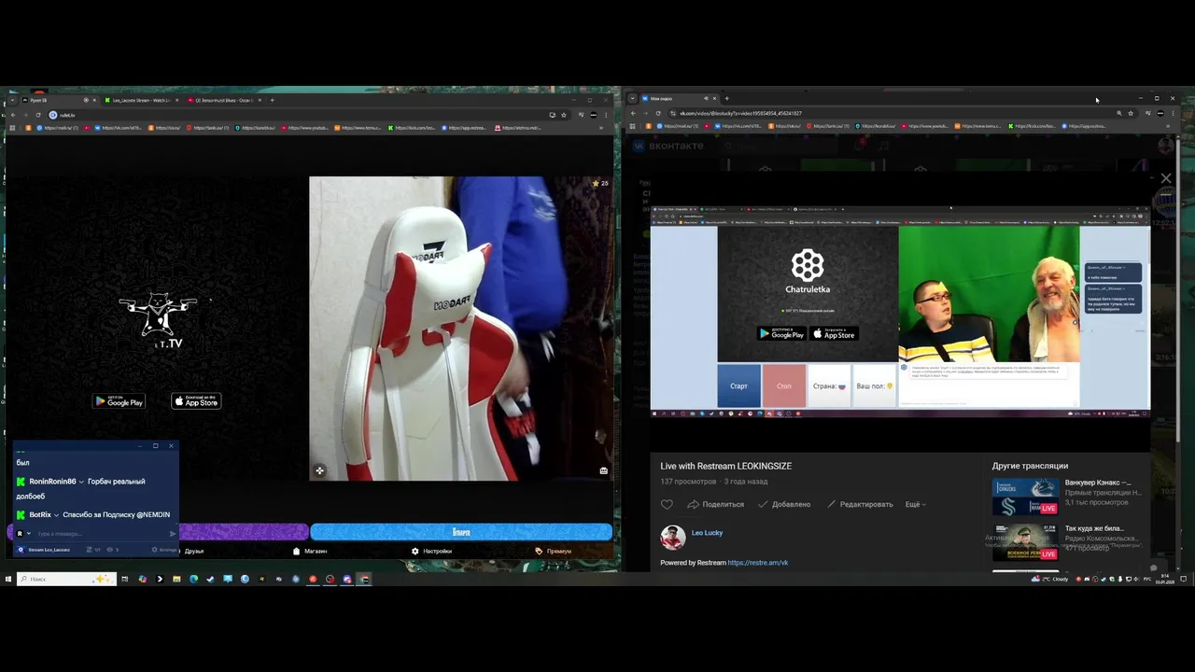1195x672 pixels.
Task: Click the App Store badge in left window
Action: point(196,401)
